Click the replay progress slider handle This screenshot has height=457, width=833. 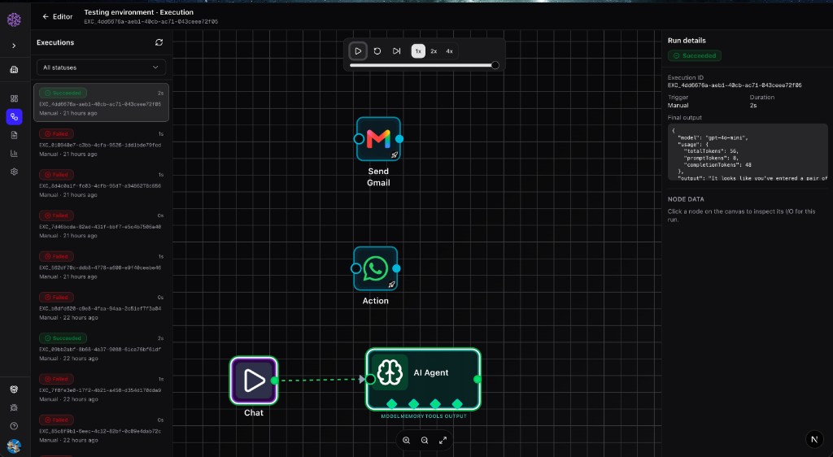click(495, 65)
